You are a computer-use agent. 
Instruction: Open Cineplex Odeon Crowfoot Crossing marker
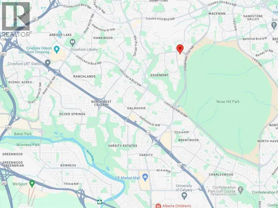click(x=57, y=50)
